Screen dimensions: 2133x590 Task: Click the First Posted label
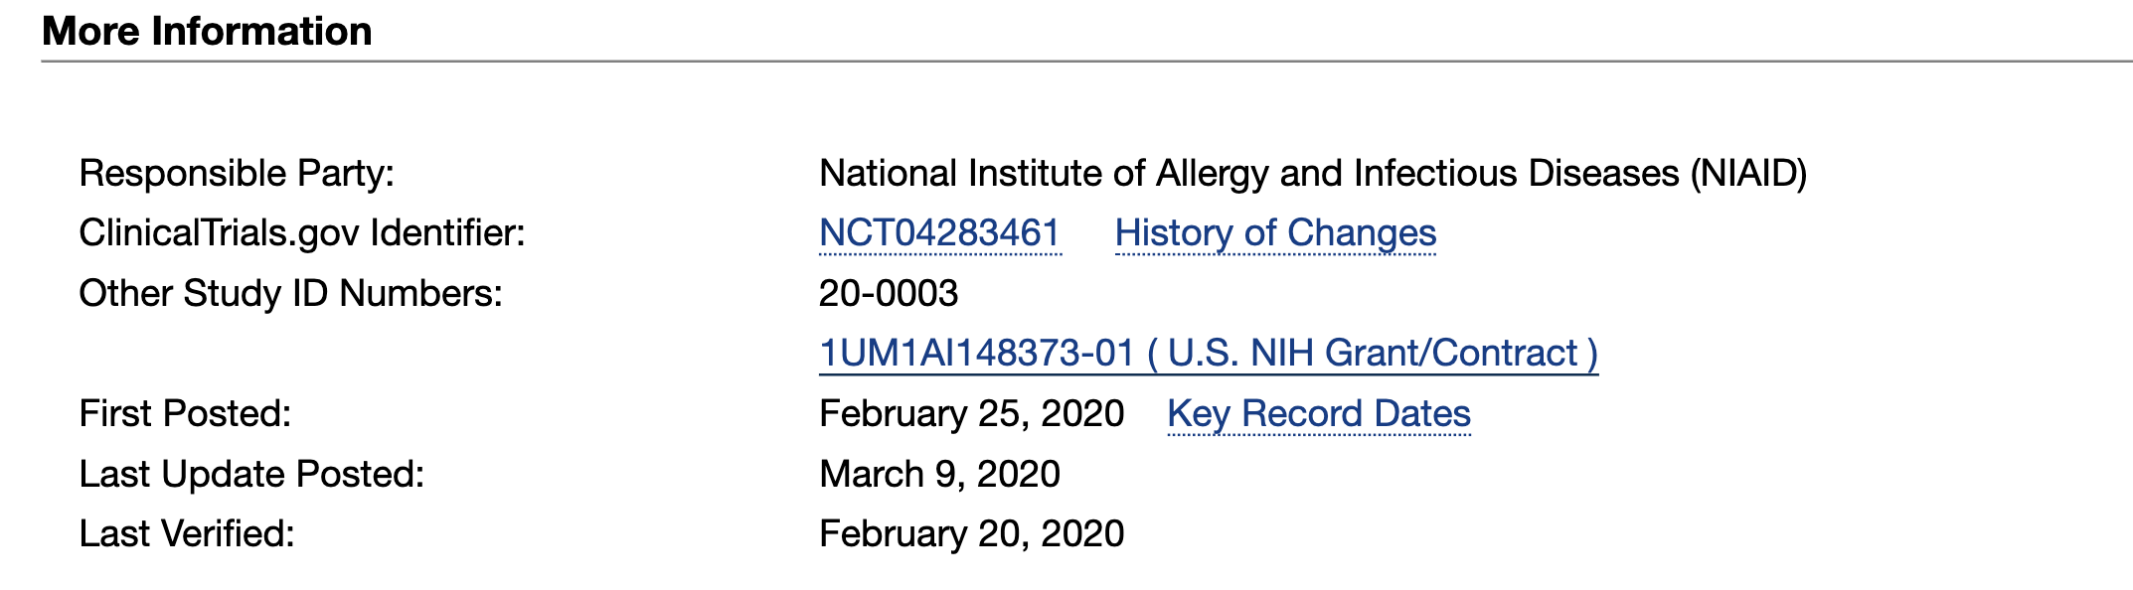[185, 414]
